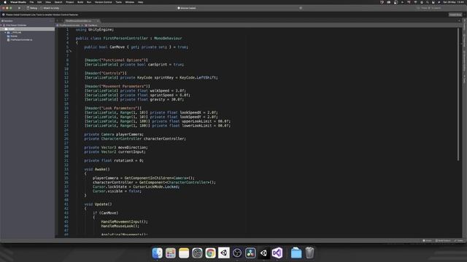
Task: Expand the _FPSLook folder tree node
Action: [5, 32]
